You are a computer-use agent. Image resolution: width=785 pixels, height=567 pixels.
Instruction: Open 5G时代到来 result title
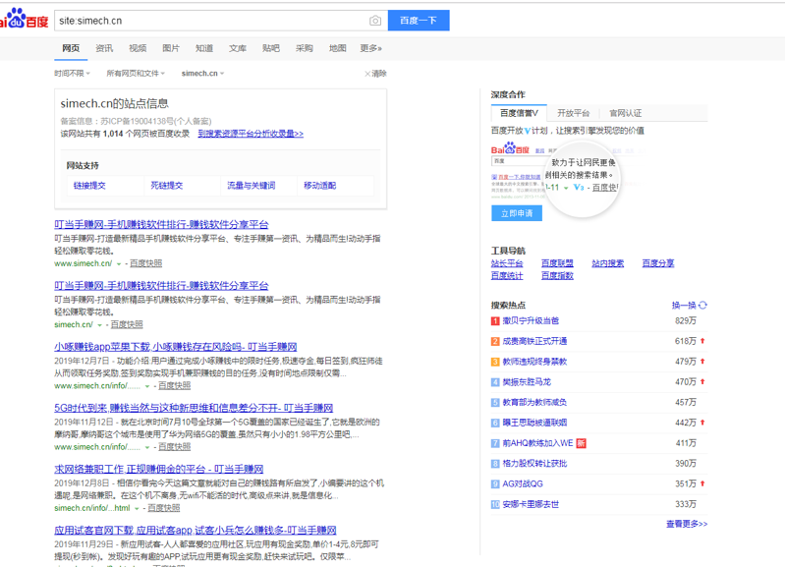[194, 408]
